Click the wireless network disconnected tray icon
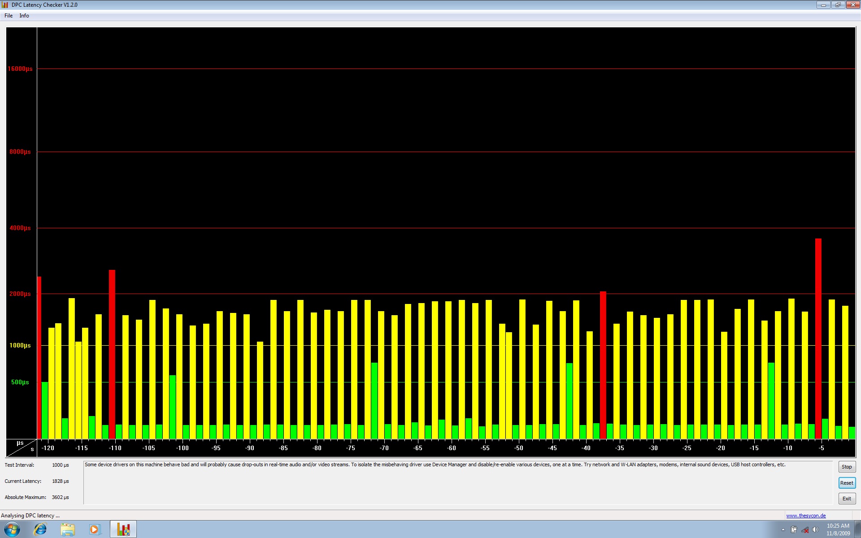Image resolution: width=861 pixels, height=538 pixels. [805, 530]
